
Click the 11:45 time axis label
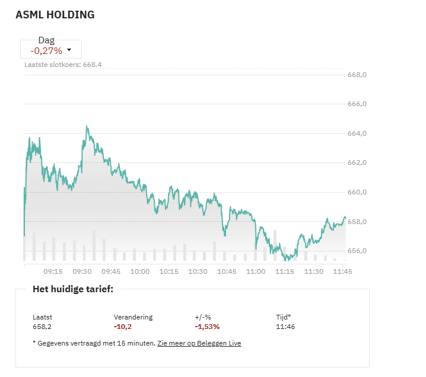342,271
